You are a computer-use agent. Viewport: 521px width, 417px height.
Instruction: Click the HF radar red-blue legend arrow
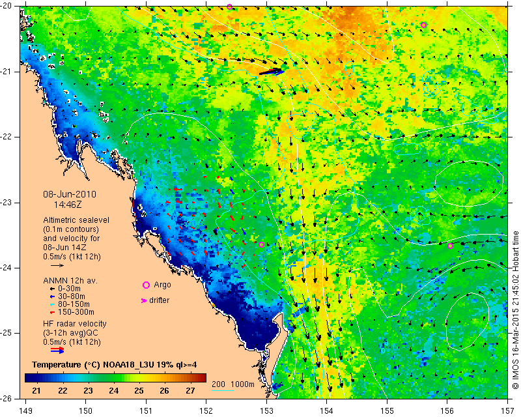tap(57, 350)
